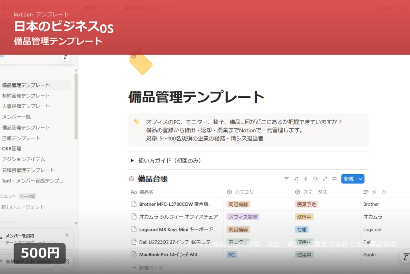Click the page icon beside MacBook Pro 14インチ M3
The height and width of the screenshot is (274, 410).
tap(133, 254)
